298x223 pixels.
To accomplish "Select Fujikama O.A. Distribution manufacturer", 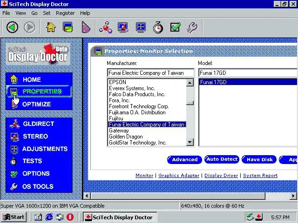I will (147, 112).
